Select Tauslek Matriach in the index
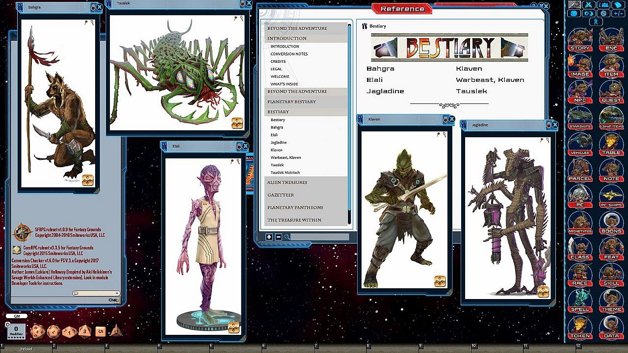628x353 pixels. (x=285, y=173)
